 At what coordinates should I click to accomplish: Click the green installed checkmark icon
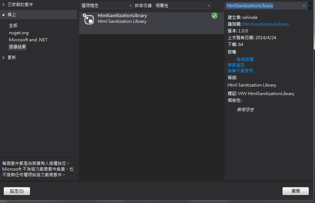pyautogui.click(x=214, y=16)
